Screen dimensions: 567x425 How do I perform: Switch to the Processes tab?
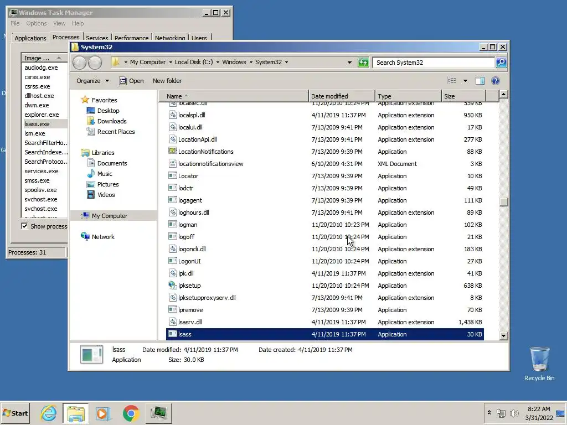click(x=66, y=37)
